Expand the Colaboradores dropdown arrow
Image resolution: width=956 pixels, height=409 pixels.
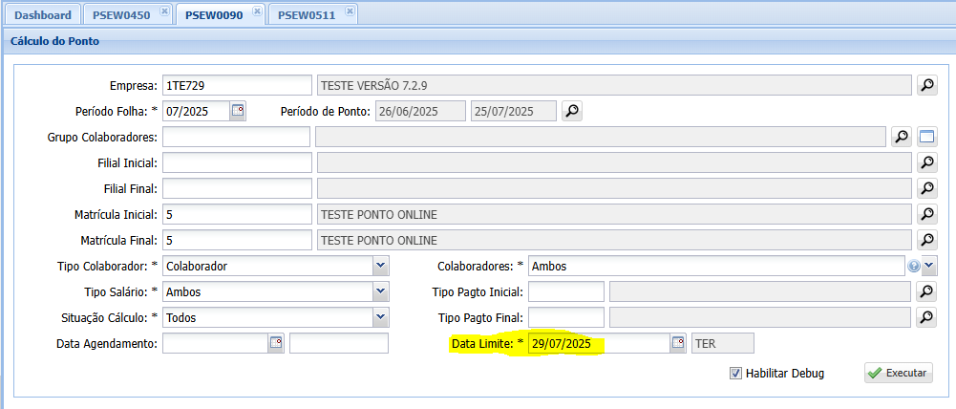click(x=929, y=266)
